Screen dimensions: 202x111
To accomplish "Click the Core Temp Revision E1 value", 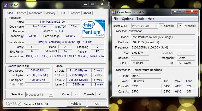I will click(x=140, y=58).
